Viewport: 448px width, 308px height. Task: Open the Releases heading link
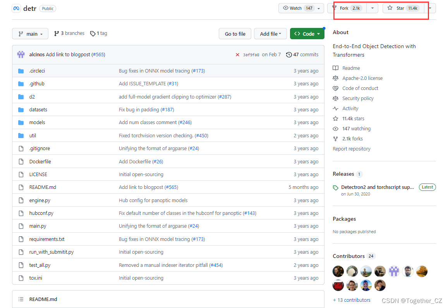(343, 174)
